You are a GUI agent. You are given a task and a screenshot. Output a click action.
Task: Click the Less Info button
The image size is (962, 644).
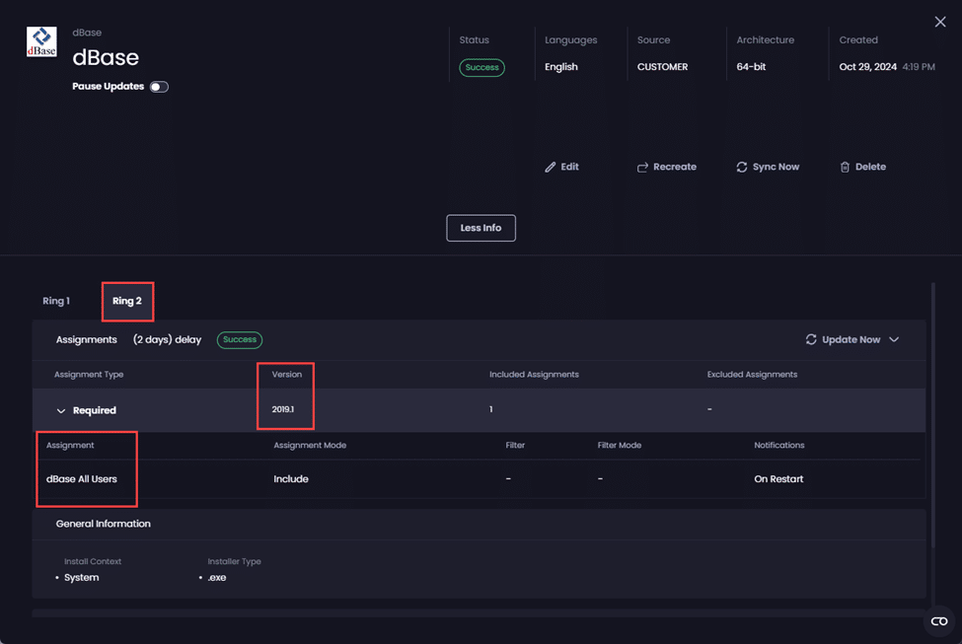(481, 228)
